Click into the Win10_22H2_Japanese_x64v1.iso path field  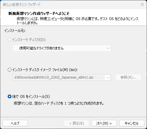pyautogui.click(x=59, y=77)
